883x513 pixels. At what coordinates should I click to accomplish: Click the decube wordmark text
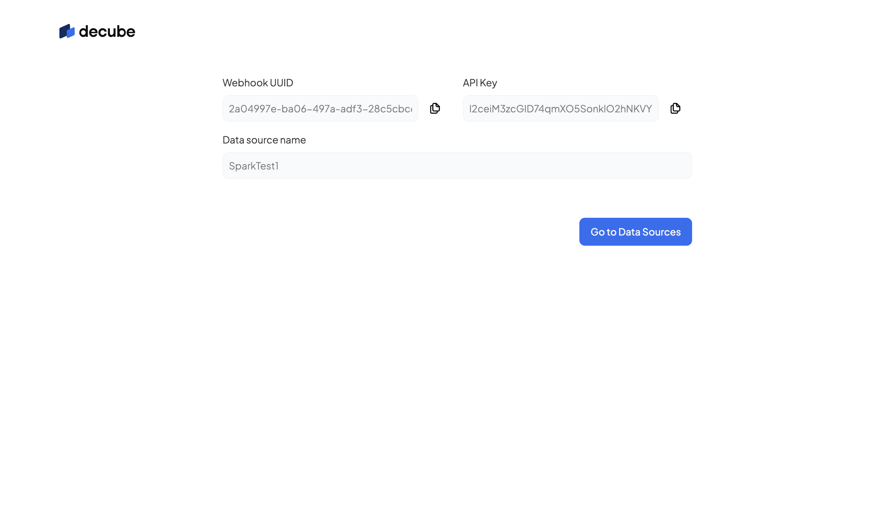coord(107,31)
